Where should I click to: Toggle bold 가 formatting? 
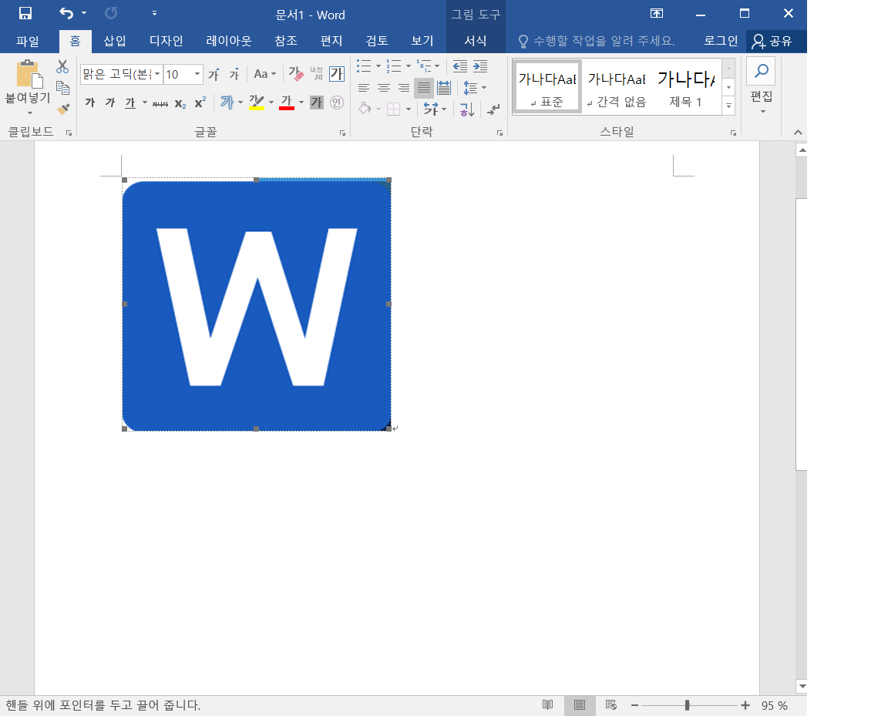click(90, 103)
